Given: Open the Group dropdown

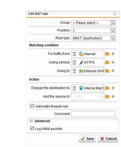Looking at the screenshot, I should pyautogui.click(x=94, y=23).
